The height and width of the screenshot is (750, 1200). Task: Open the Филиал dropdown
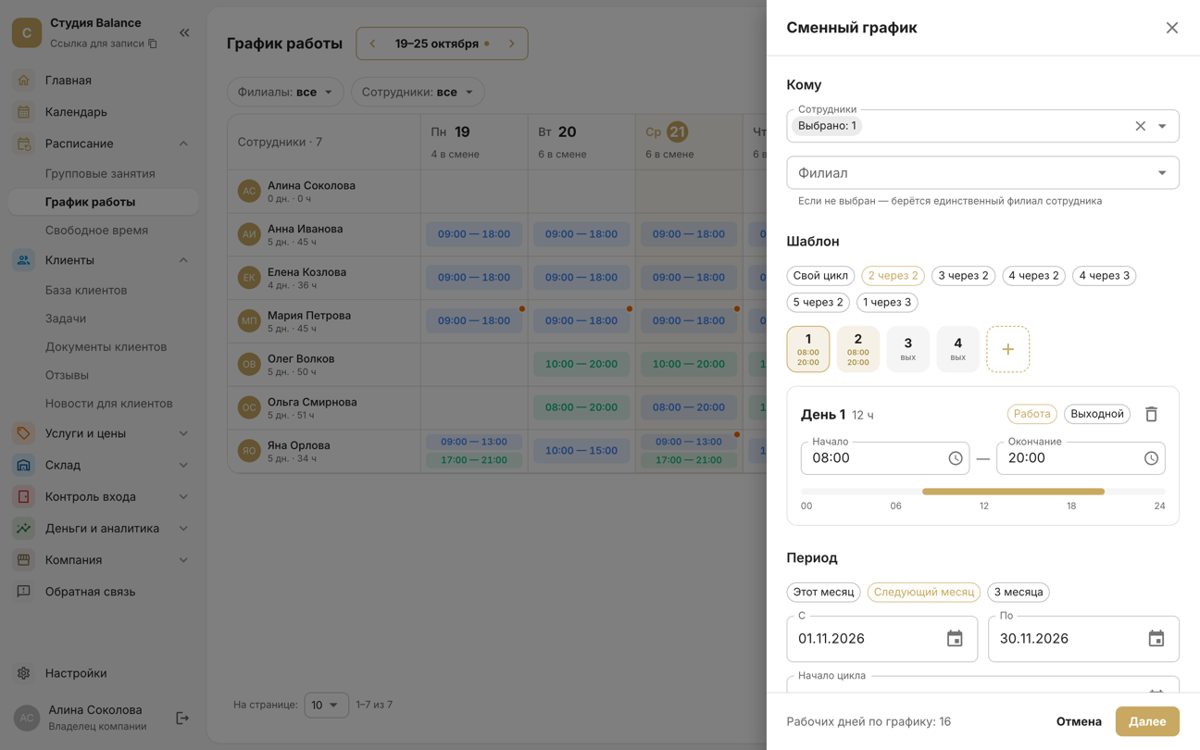(982, 173)
